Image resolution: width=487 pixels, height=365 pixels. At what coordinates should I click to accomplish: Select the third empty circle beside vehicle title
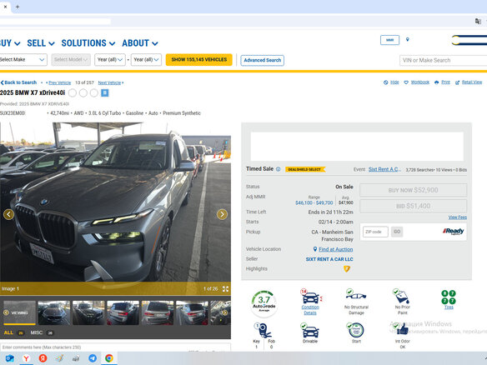pos(94,92)
